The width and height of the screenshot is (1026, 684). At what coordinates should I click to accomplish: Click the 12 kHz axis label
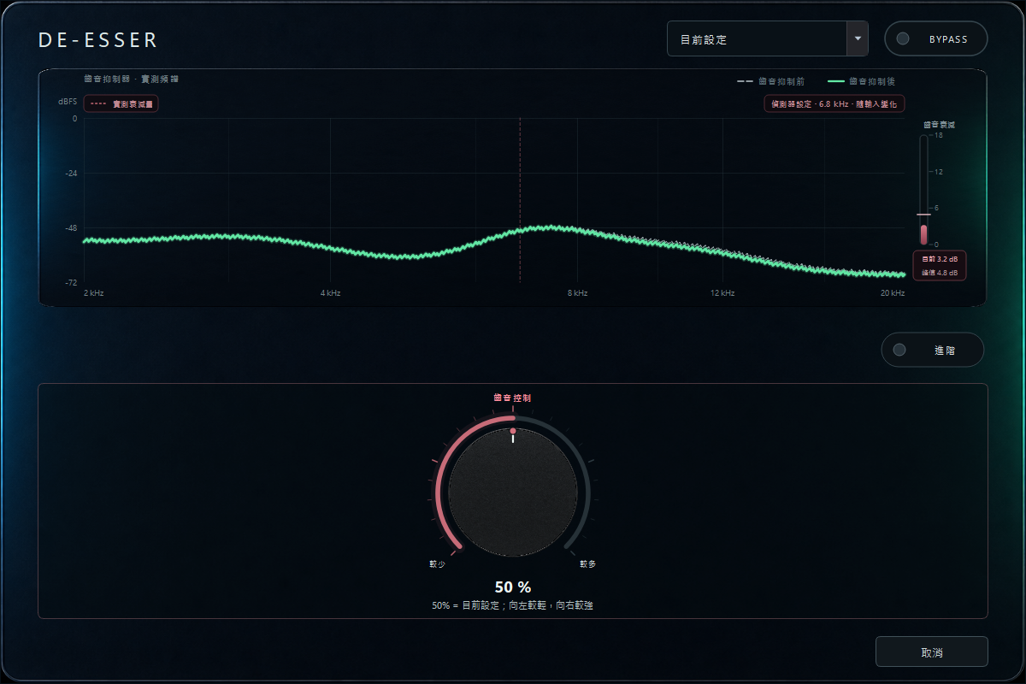point(722,293)
